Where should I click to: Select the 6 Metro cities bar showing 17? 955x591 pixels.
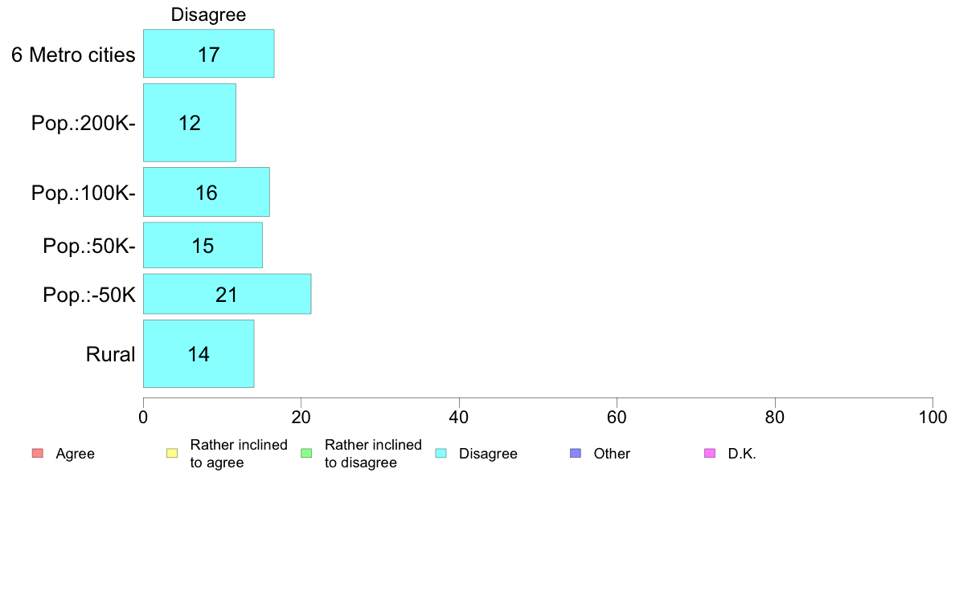(208, 54)
